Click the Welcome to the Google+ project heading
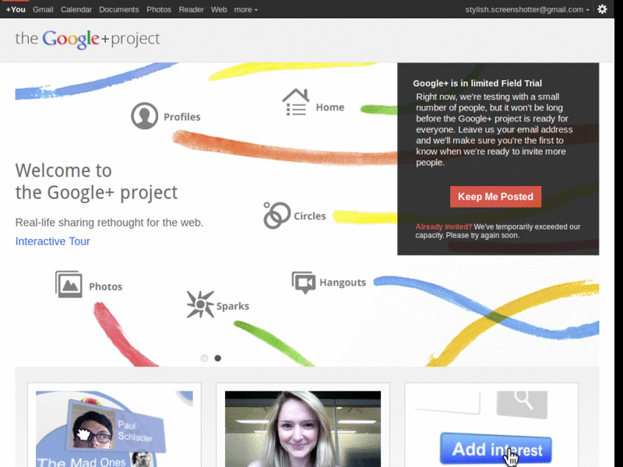The height and width of the screenshot is (467, 623). click(96, 182)
